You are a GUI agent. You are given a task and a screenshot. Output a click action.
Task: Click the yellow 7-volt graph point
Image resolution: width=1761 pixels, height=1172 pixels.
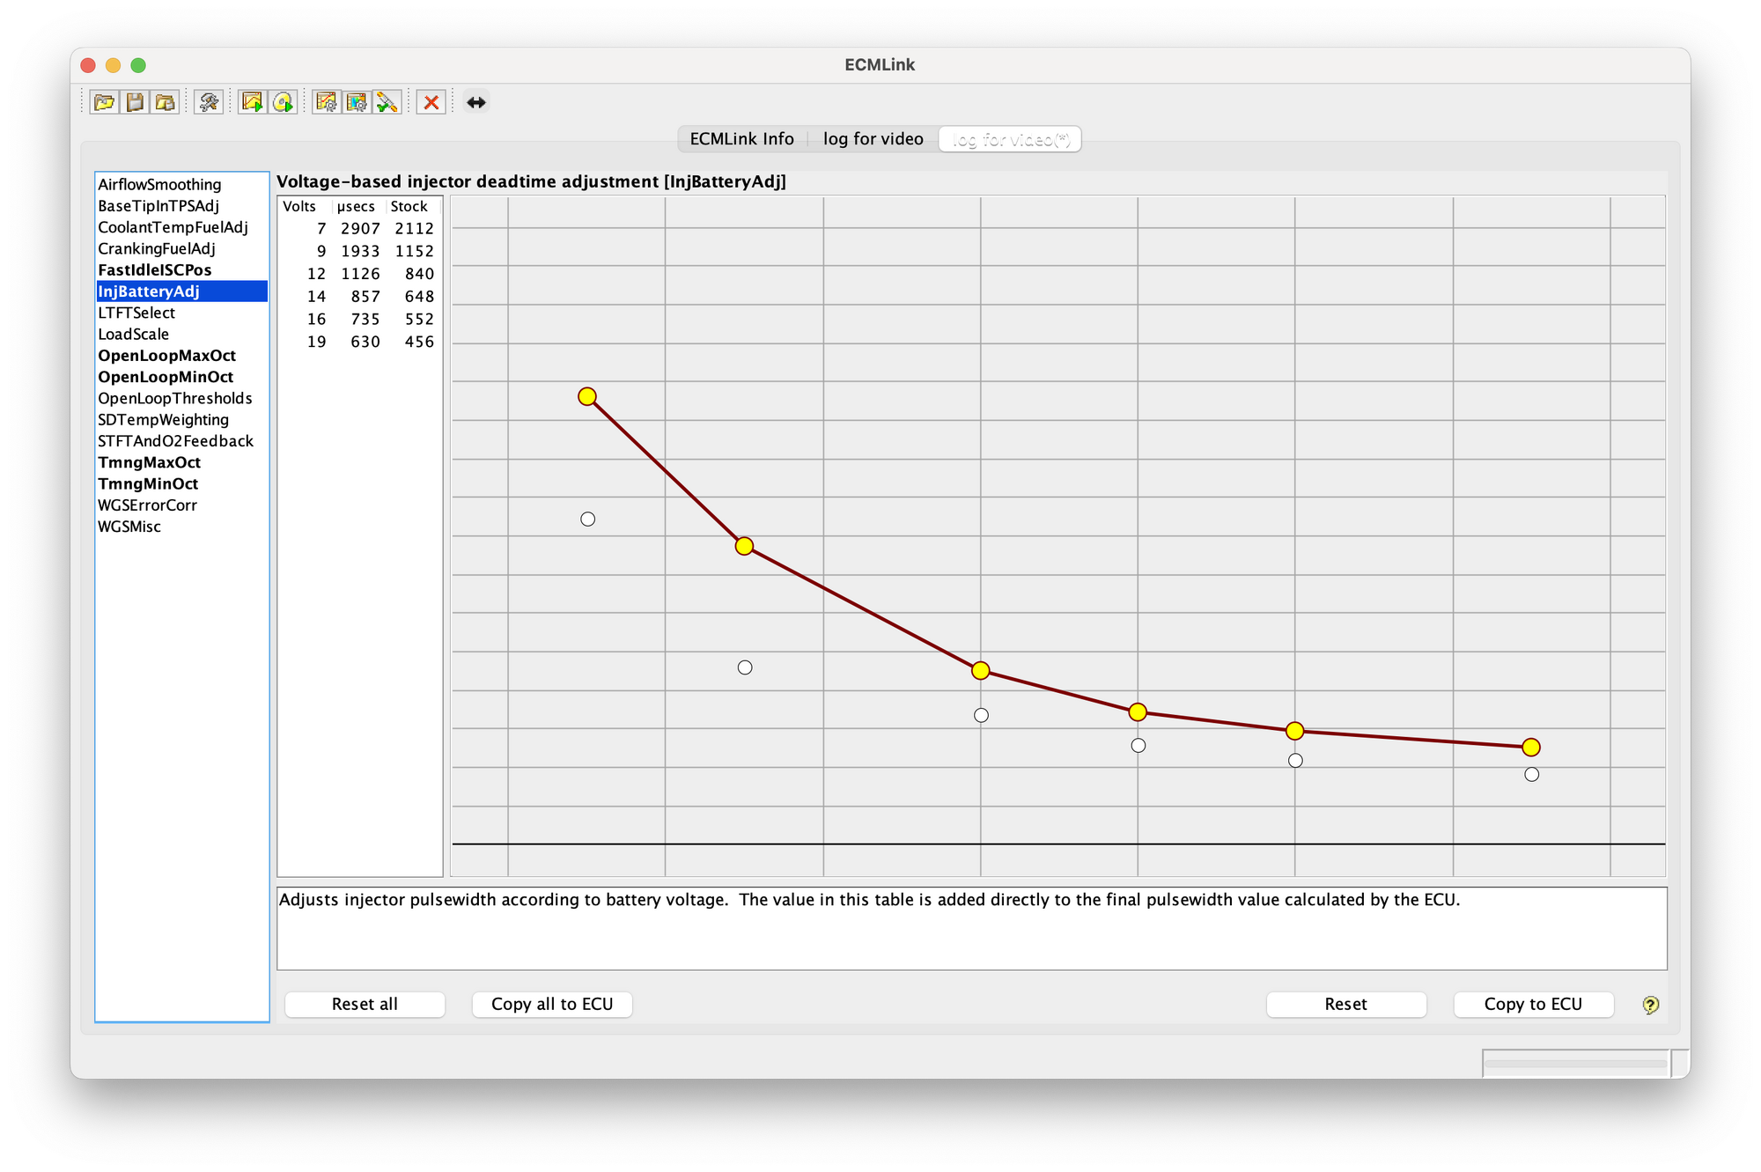(x=587, y=397)
